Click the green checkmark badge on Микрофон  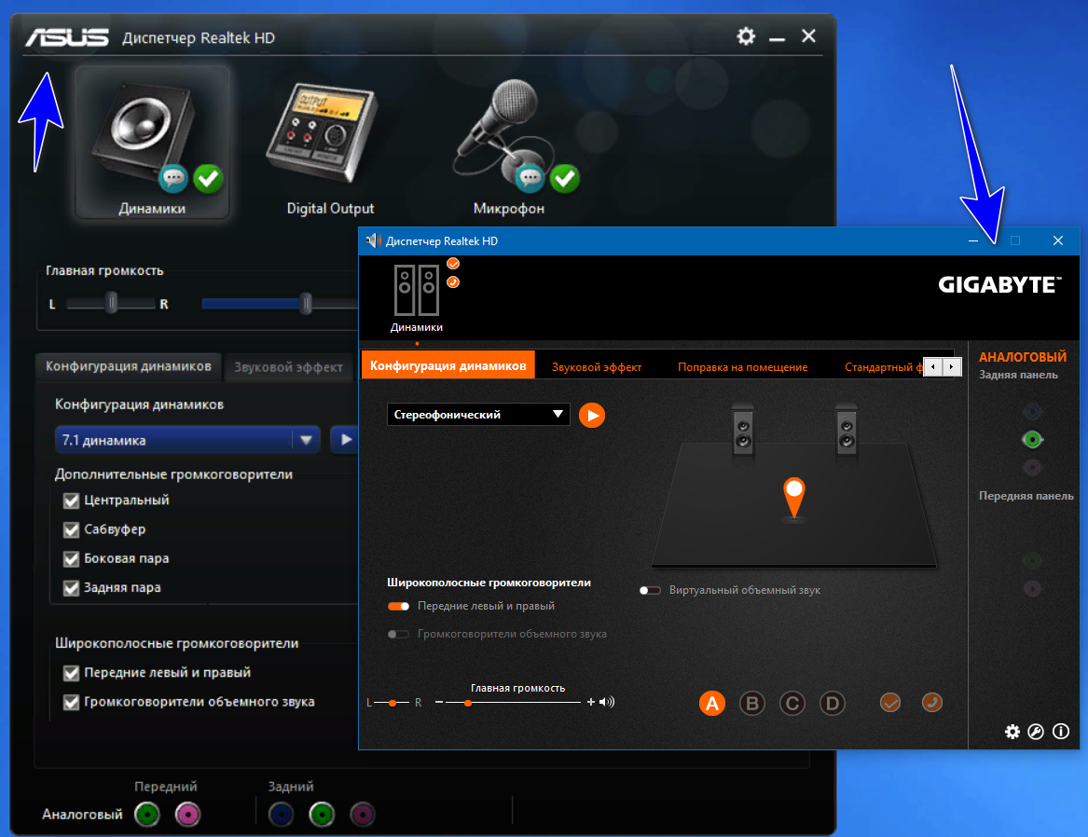[565, 179]
